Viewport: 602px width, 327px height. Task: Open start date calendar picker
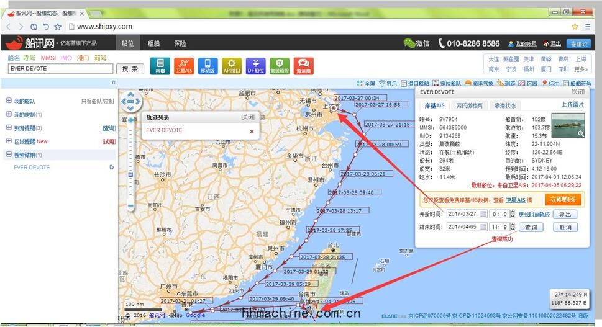(483, 214)
